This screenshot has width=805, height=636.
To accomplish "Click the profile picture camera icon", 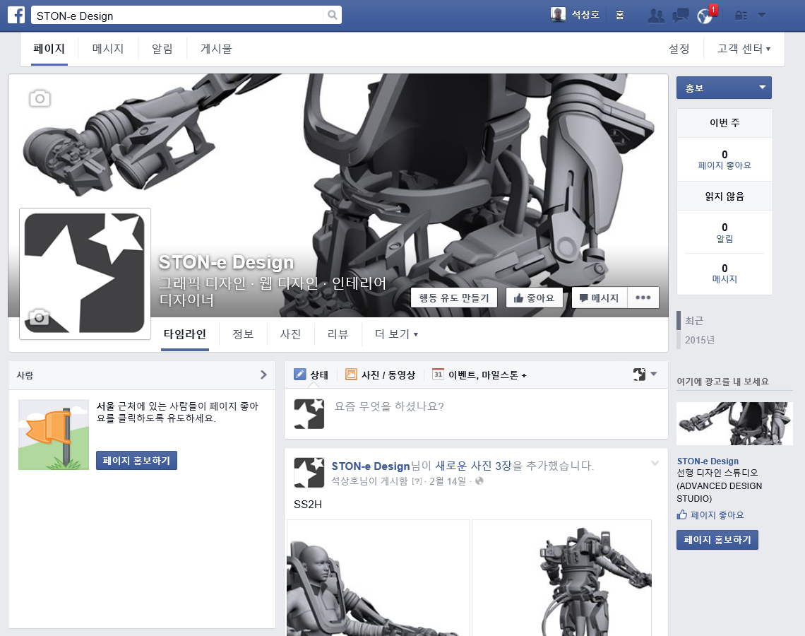I will point(39,317).
